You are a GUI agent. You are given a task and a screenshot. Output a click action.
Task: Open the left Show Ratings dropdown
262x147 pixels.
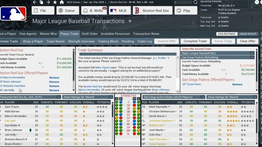(88, 97)
